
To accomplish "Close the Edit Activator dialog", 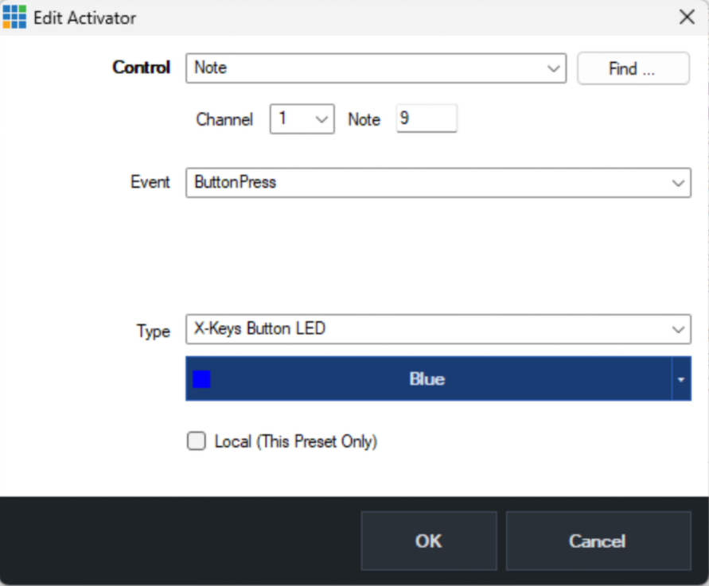I will pos(687,17).
